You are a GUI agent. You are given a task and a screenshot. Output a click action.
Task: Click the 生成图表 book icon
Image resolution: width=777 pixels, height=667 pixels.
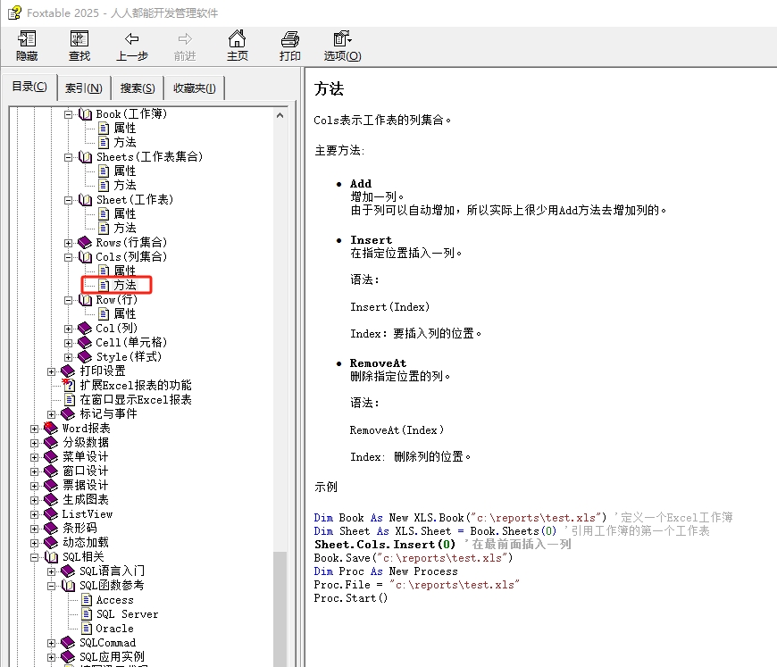tap(51, 500)
